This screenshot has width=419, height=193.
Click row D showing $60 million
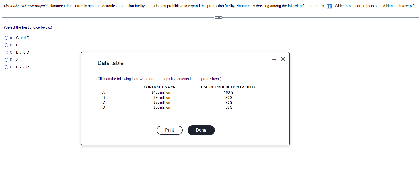tap(162, 107)
